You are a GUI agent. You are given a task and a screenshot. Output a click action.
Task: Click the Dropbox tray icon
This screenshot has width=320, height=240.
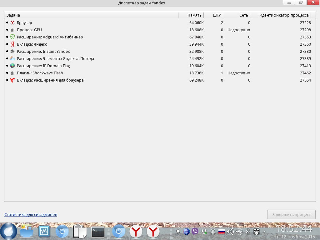pyautogui.click(x=204, y=232)
